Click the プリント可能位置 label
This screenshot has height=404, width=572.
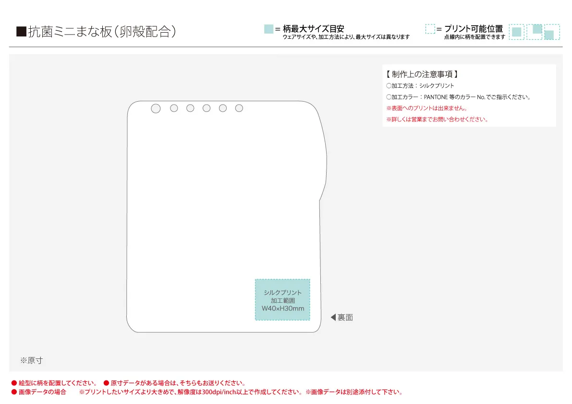474,29
